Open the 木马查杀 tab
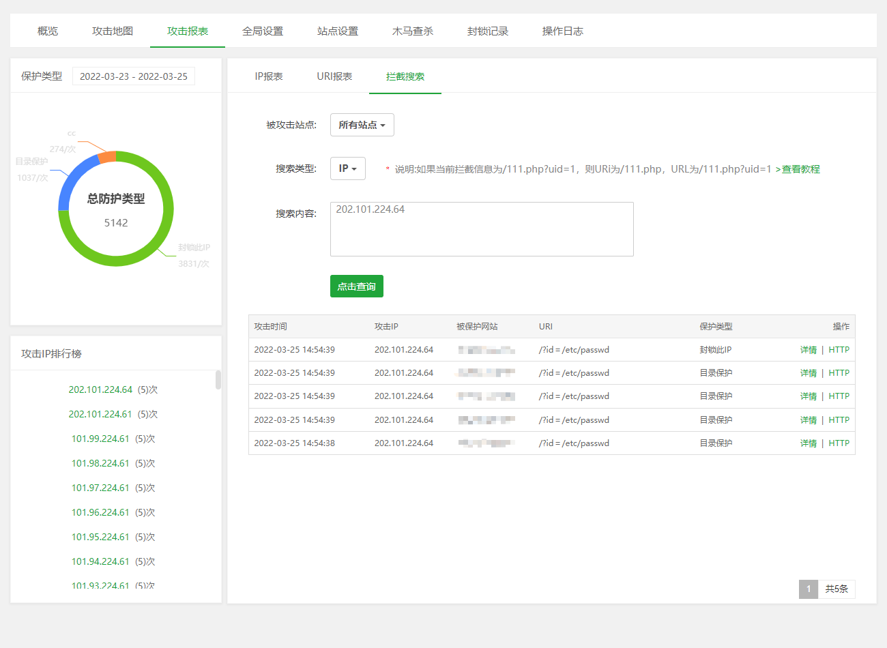 (x=413, y=31)
